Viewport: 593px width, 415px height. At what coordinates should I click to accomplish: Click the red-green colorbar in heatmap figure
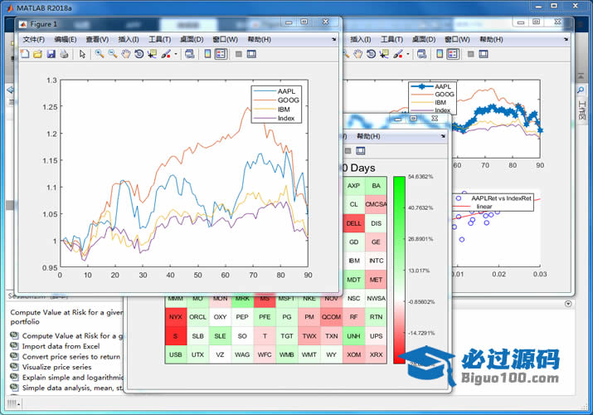click(400, 270)
